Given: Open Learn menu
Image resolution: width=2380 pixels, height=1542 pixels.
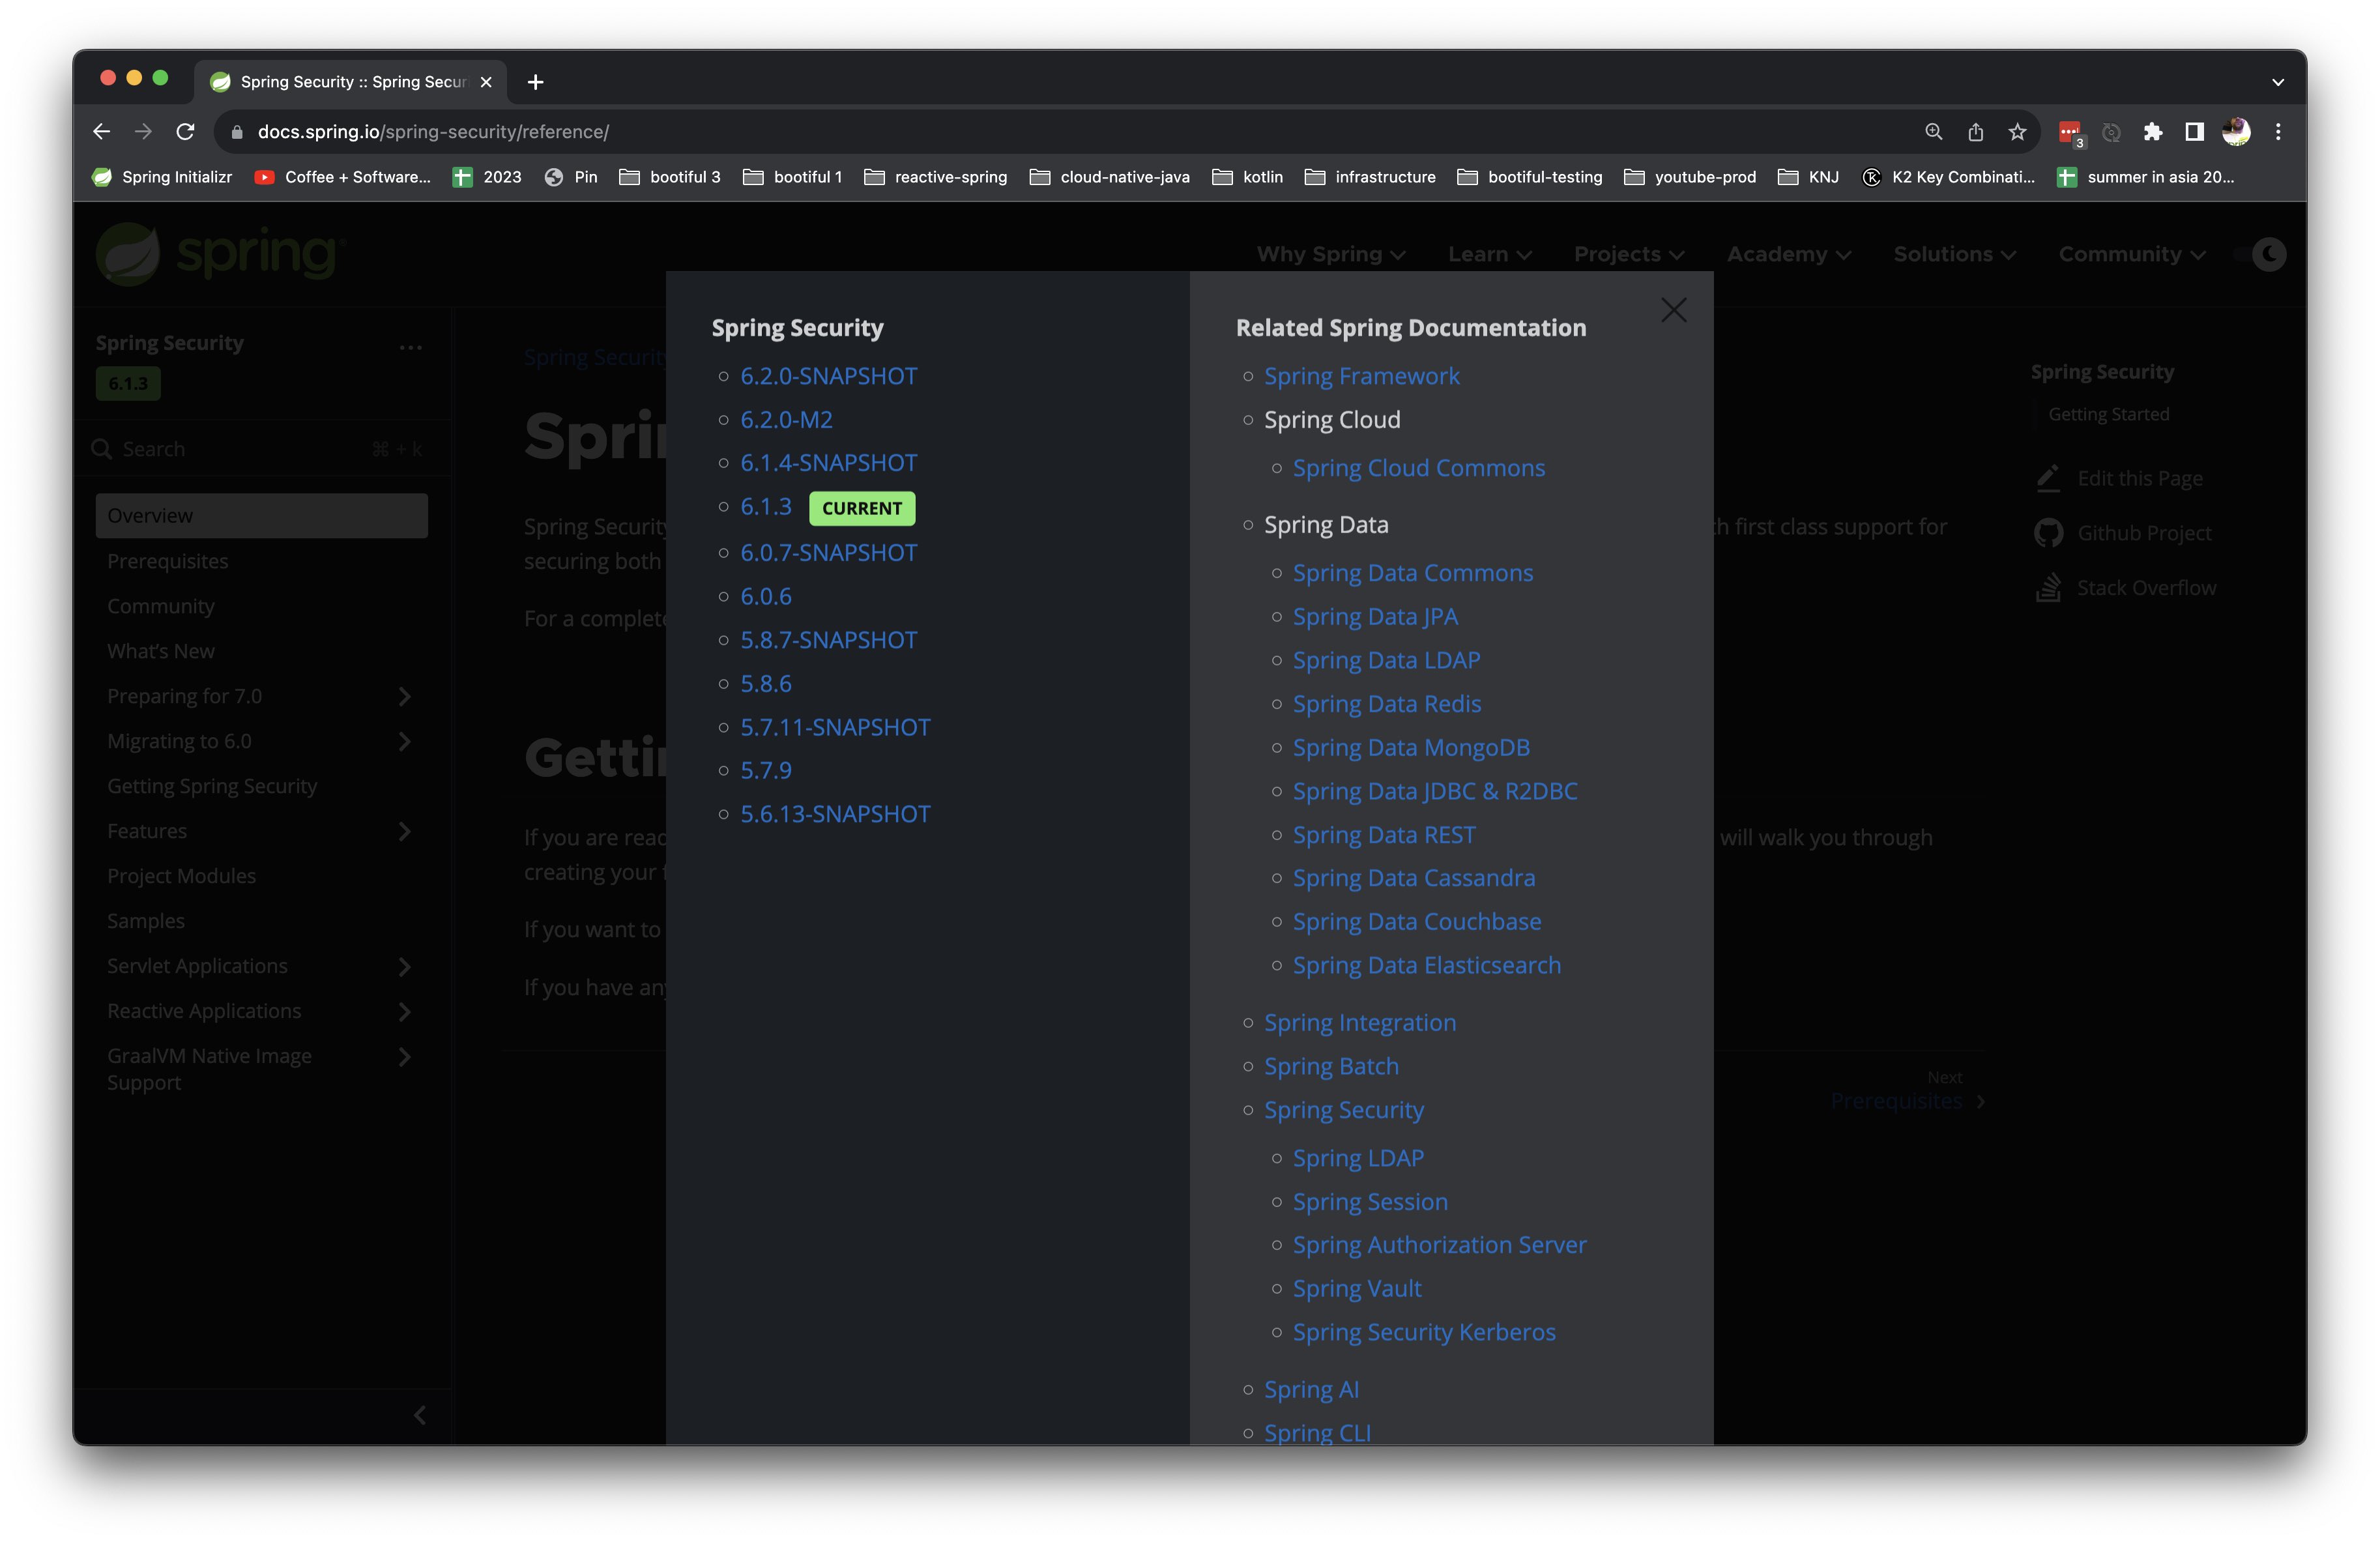Looking at the screenshot, I should tap(1489, 254).
